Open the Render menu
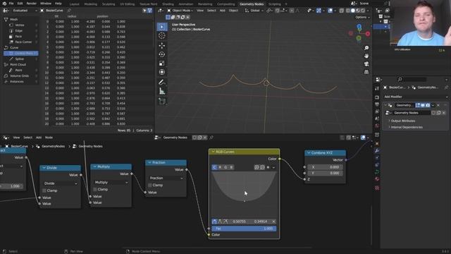451x254 pixels. tap(31, 4)
